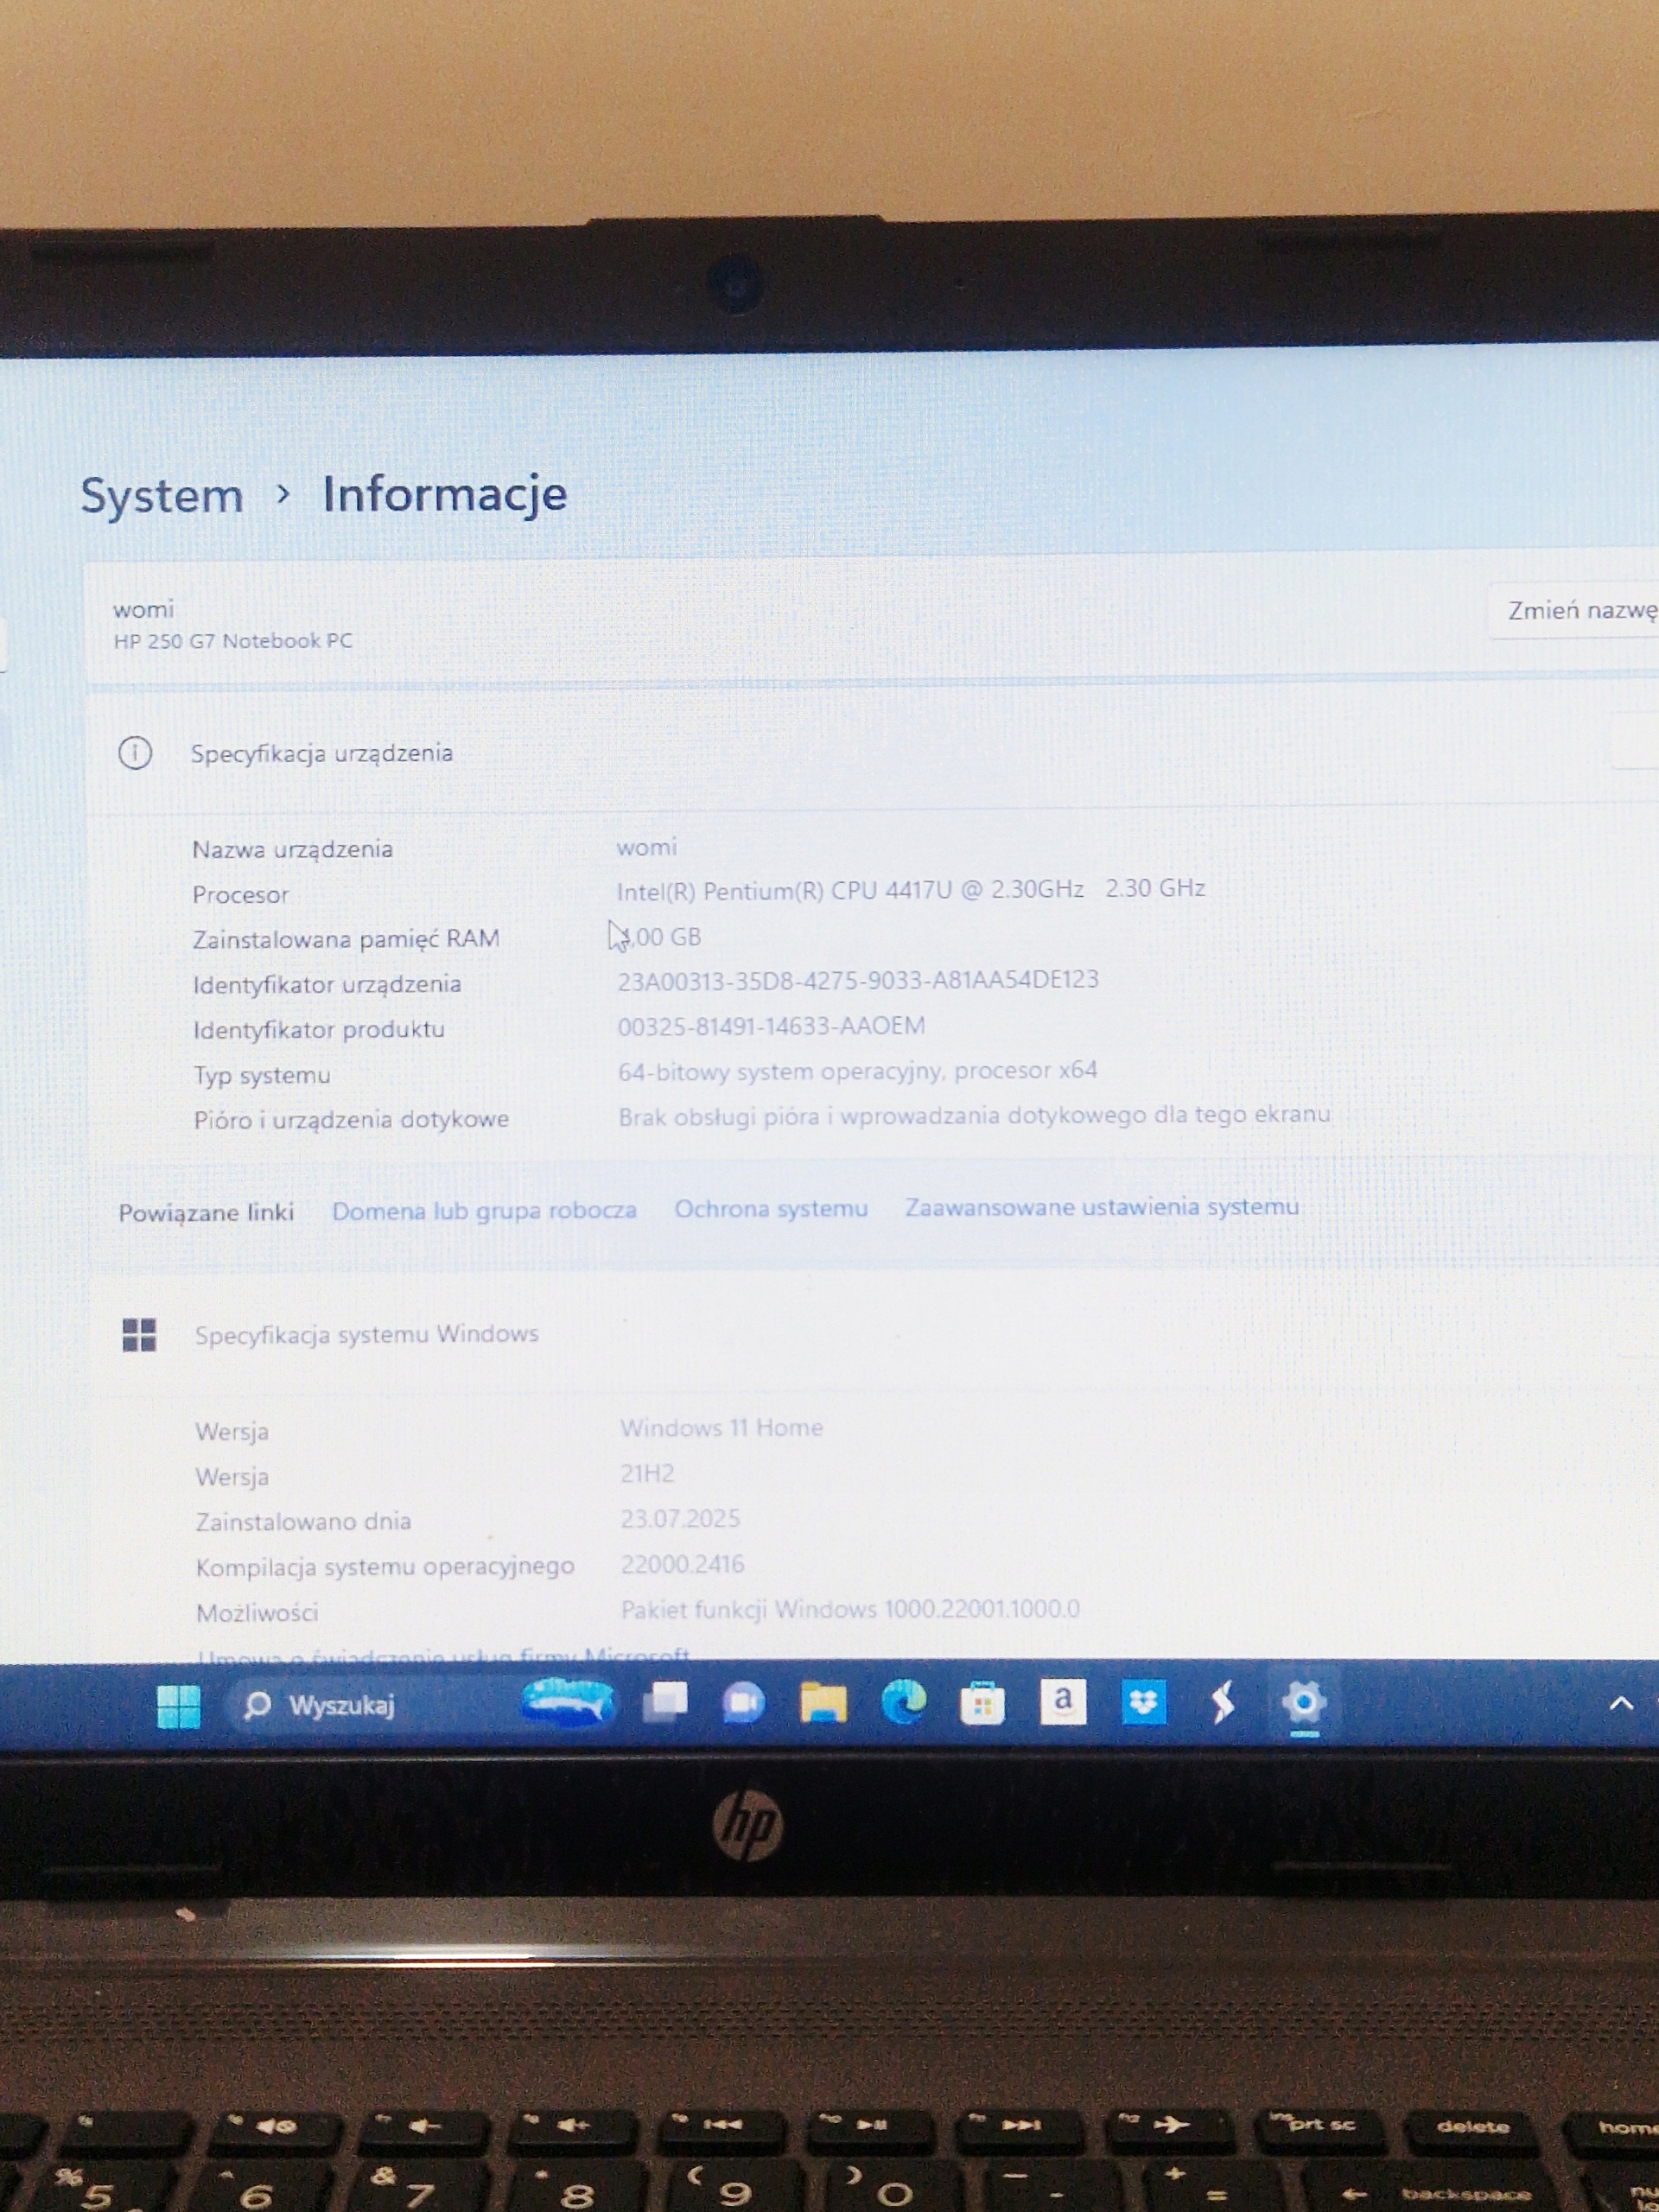Select device ID 23A00313-35D8-4275-9033-A81AA54DE123
1659x2212 pixels.
[858, 980]
